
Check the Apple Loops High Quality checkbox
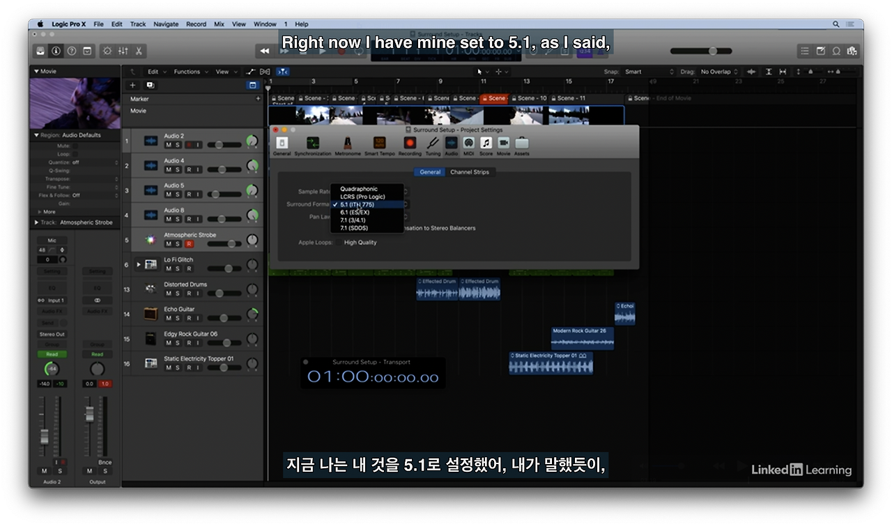[339, 242]
